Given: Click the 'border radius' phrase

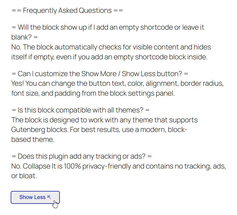Looking at the screenshot, I should (202, 83).
